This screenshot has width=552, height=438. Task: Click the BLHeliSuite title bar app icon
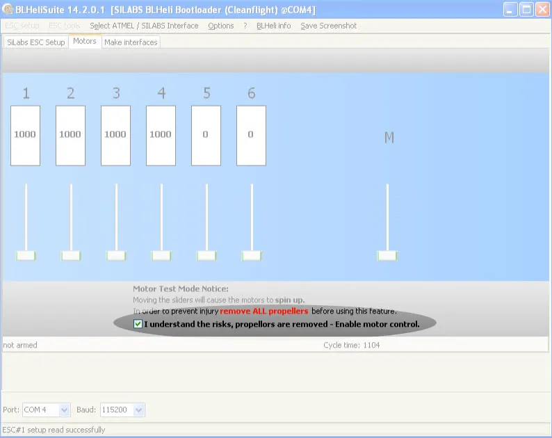click(8, 9)
